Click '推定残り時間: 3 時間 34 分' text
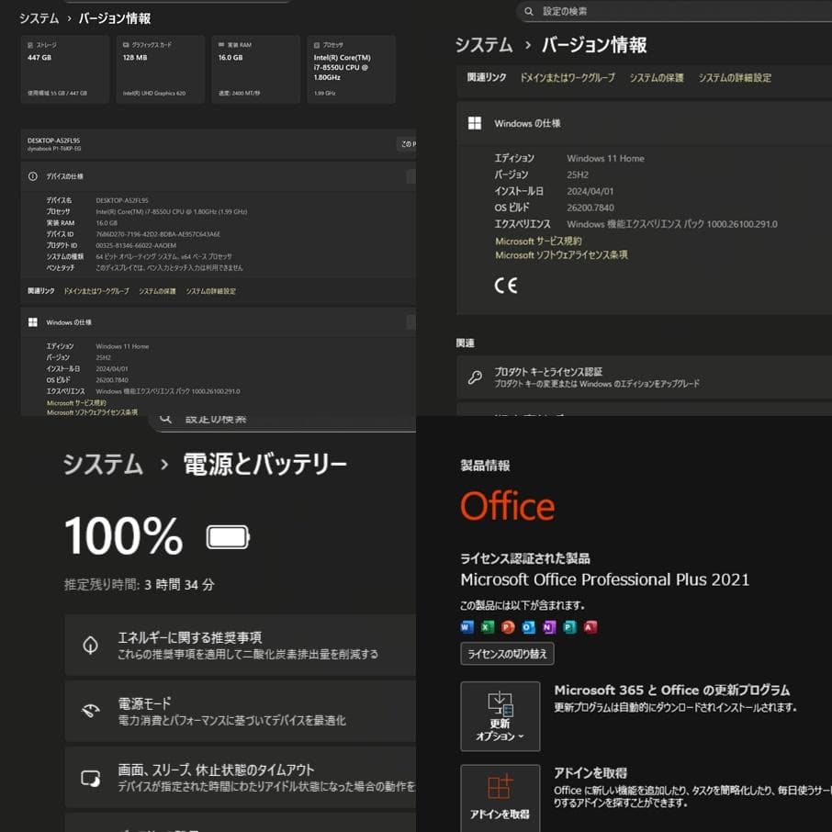This screenshot has width=832, height=832. pyautogui.click(x=140, y=585)
